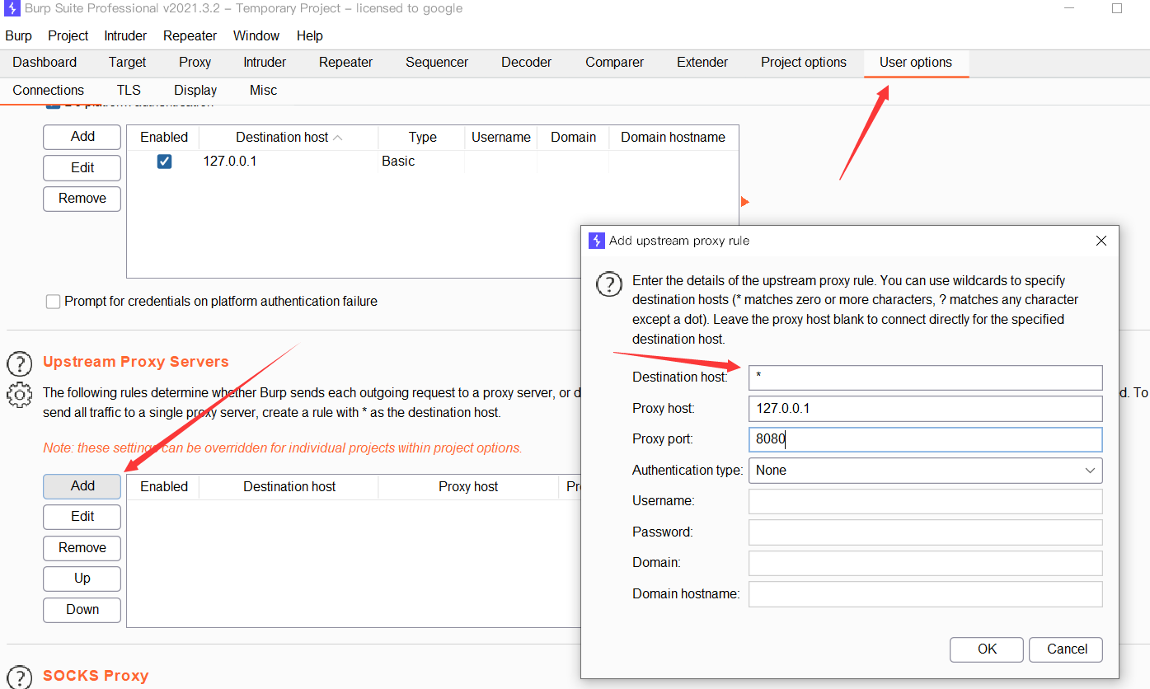Enable Prompt for credentials on platform authentication failure
1150x689 pixels.
pyautogui.click(x=53, y=302)
